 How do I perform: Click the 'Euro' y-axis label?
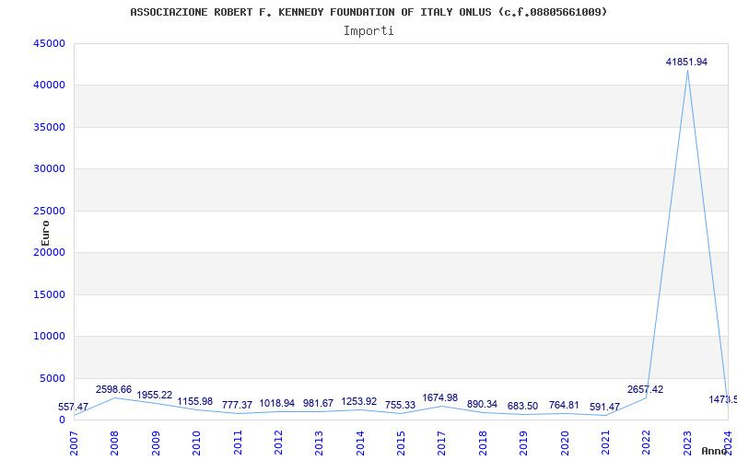pyautogui.click(x=45, y=234)
